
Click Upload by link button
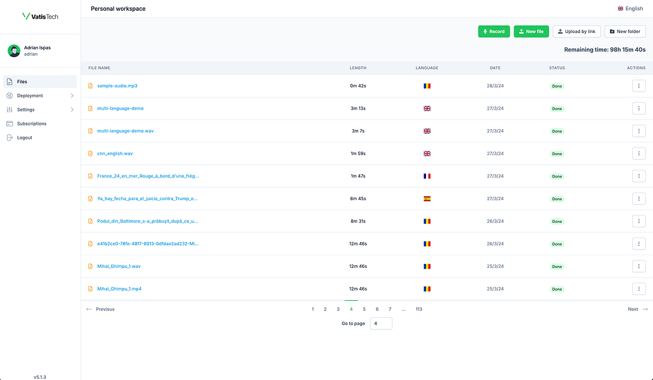(x=577, y=31)
